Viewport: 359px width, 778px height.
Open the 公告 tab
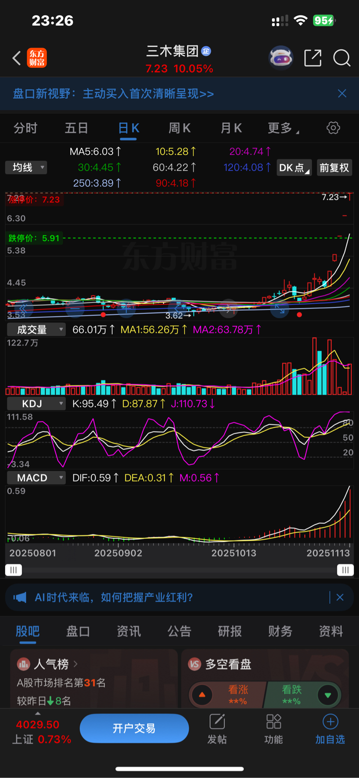pos(179,631)
